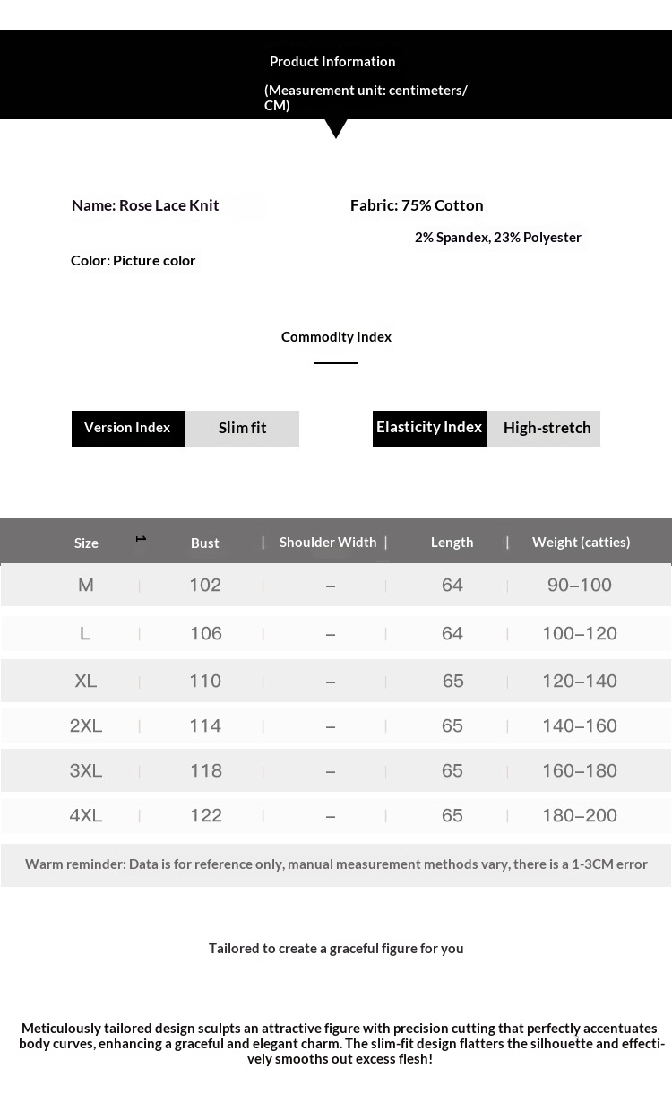Viewport: 672px width, 1112px height.
Task: Click the 4XL size row label
Action: point(86,815)
